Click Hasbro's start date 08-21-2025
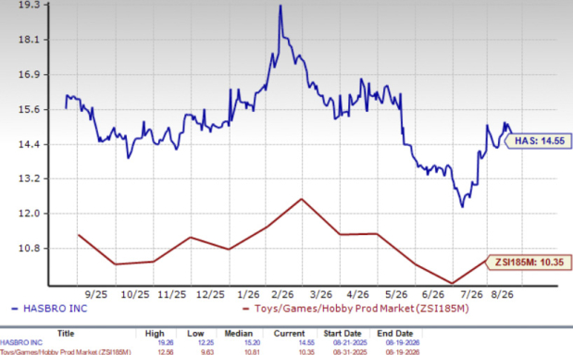Viewport: 573px width, 355px height. (x=350, y=343)
